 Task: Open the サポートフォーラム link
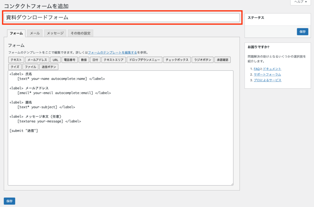(267, 74)
